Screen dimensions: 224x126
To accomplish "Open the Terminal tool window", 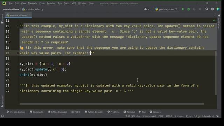I will [x=129, y=112].
